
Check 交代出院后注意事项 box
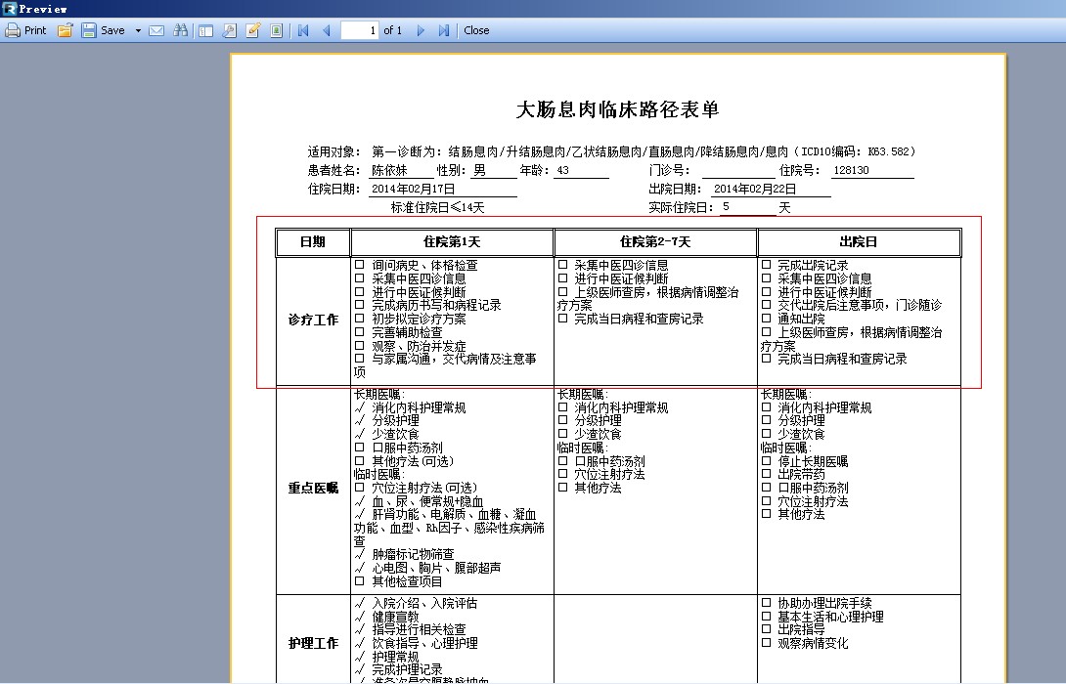coord(766,305)
